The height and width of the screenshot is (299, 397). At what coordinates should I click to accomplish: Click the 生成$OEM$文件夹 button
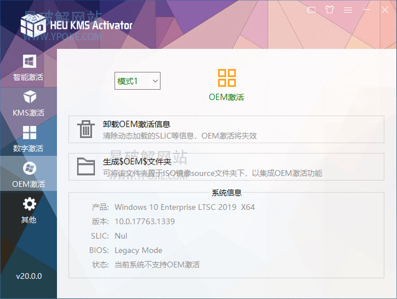point(226,166)
